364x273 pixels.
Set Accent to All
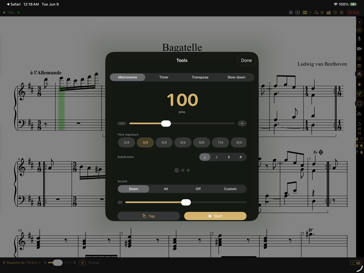pos(166,189)
